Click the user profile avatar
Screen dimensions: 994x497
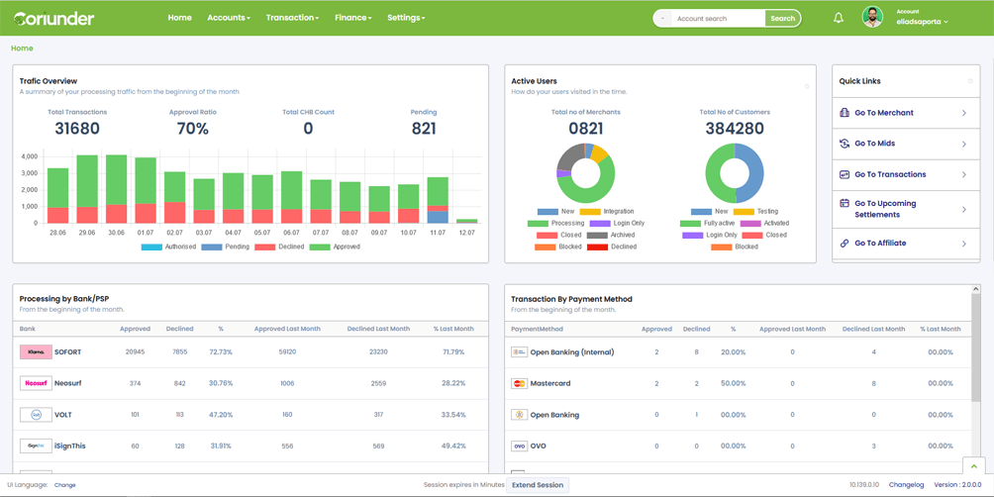pos(872,17)
